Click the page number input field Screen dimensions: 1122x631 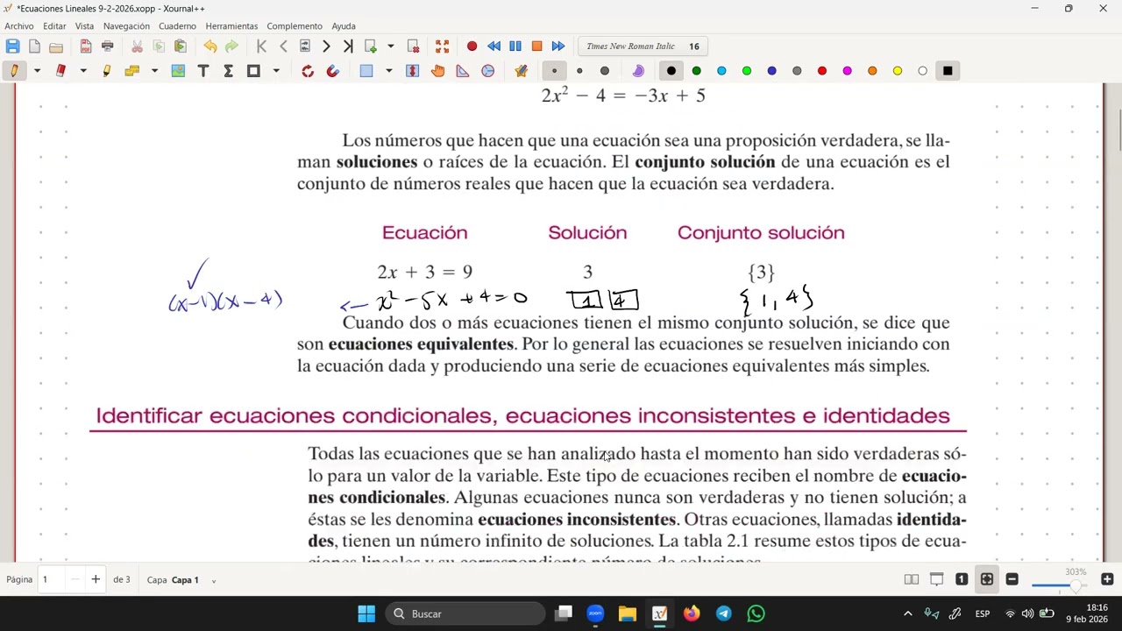(50, 579)
